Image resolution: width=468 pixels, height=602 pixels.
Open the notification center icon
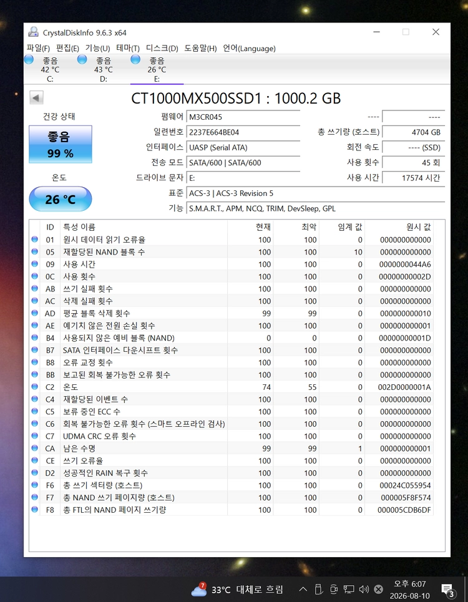click(447, 590)
